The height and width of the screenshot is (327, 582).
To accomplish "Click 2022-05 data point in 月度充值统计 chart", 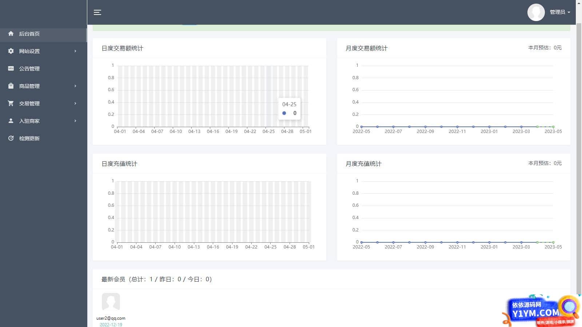I will (x=361, y=242).
